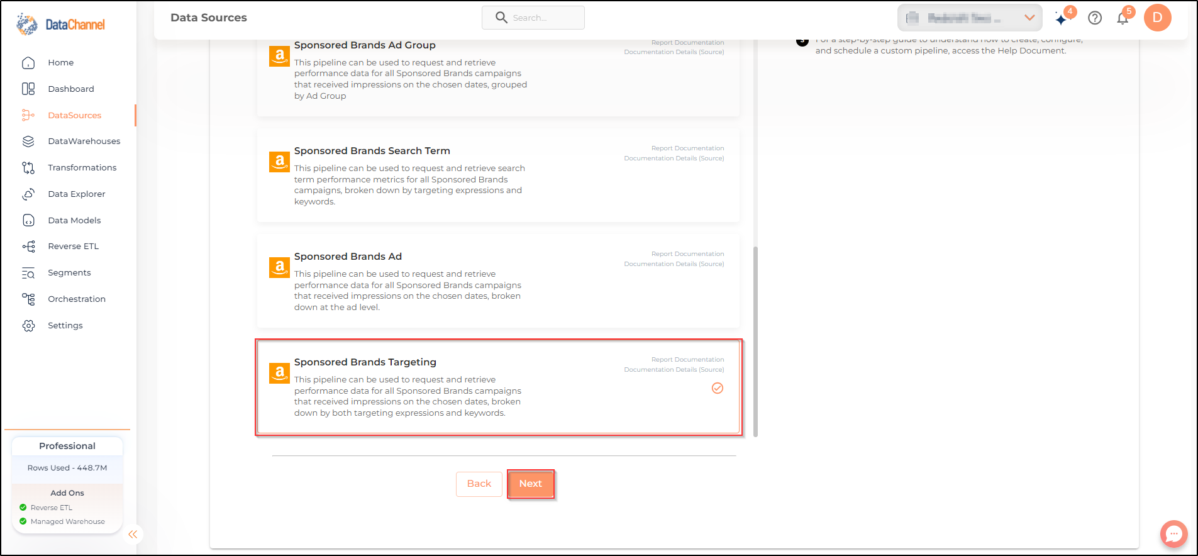Open Reverse ETL menu item
1198x556 pixels.
pos(74,247)
